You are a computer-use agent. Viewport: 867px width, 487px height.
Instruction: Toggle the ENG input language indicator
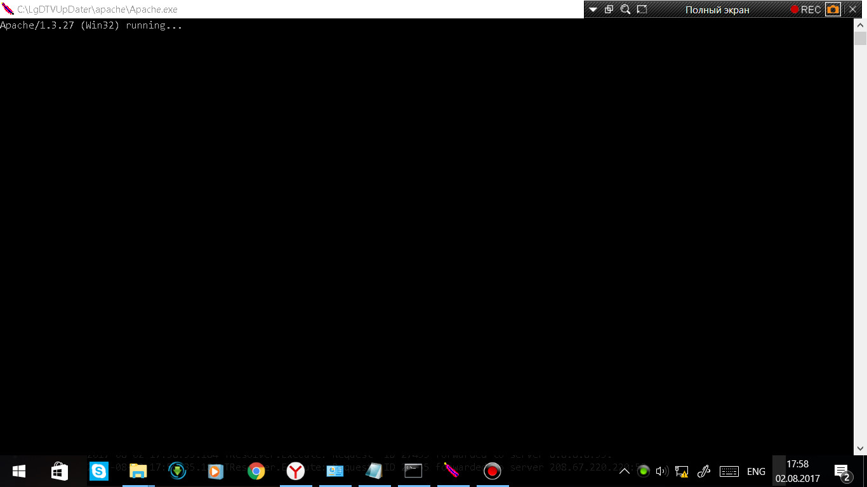point(756,471)
